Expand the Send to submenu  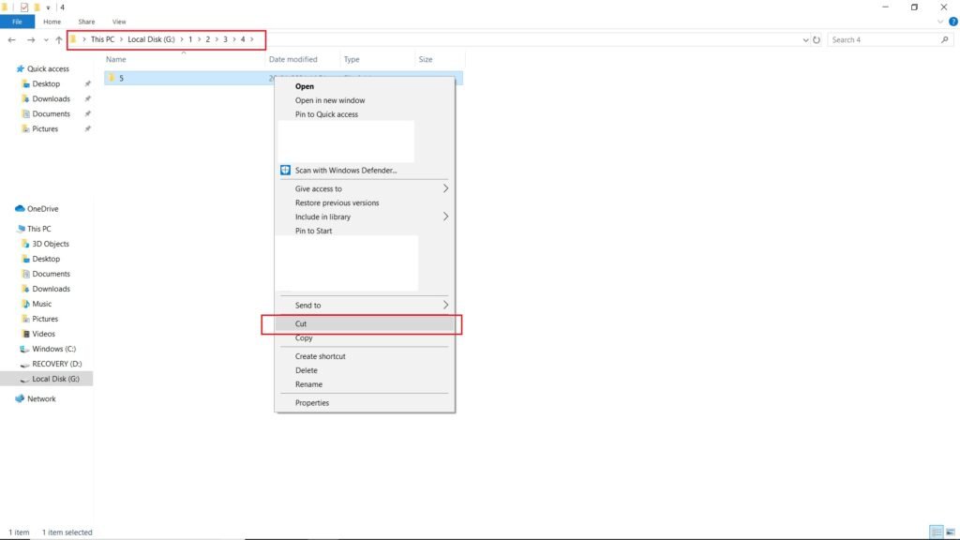(x=365, y=305)
